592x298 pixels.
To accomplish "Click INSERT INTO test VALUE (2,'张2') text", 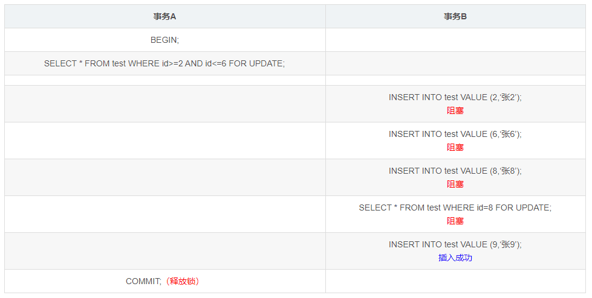I will (x=455, y=97).
